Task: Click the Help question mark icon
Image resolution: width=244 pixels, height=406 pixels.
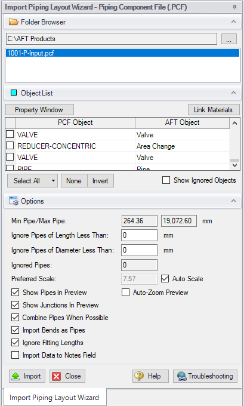Action: click(139, 376)
